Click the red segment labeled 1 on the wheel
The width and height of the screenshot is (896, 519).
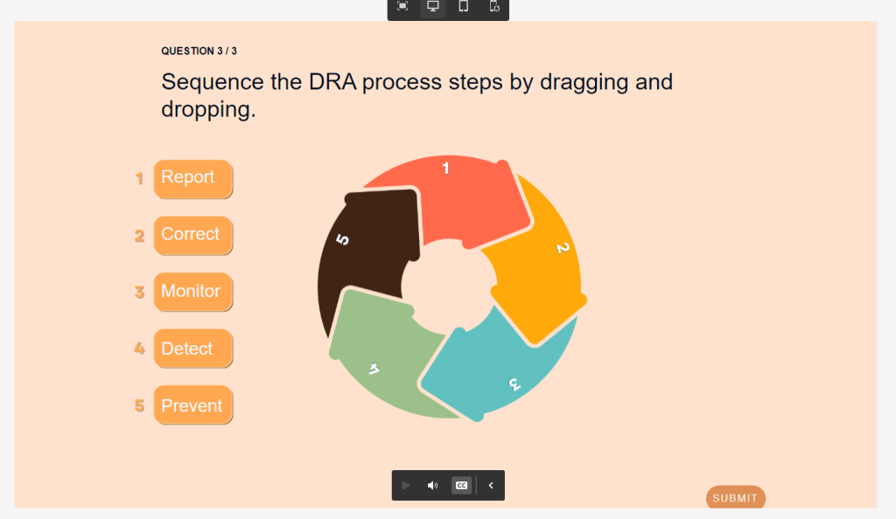[446, 188]
